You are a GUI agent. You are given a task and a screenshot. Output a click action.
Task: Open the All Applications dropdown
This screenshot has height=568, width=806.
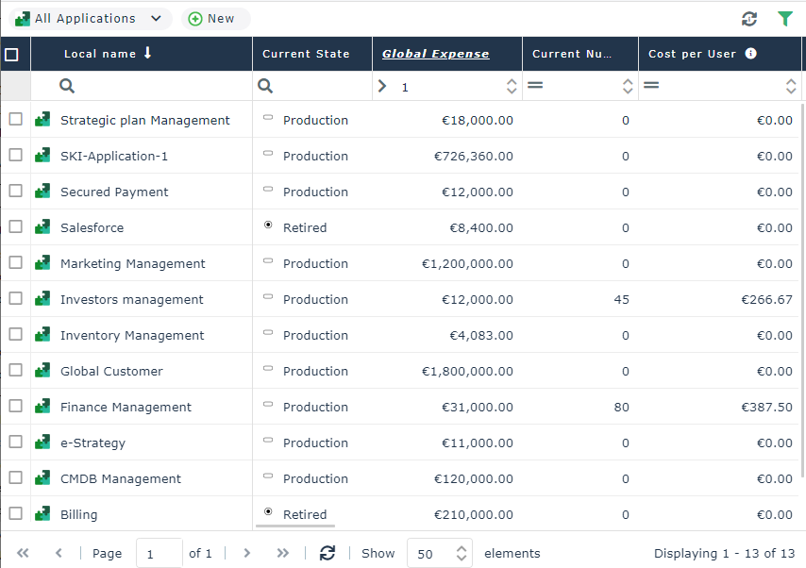click(x=91, y=19)
